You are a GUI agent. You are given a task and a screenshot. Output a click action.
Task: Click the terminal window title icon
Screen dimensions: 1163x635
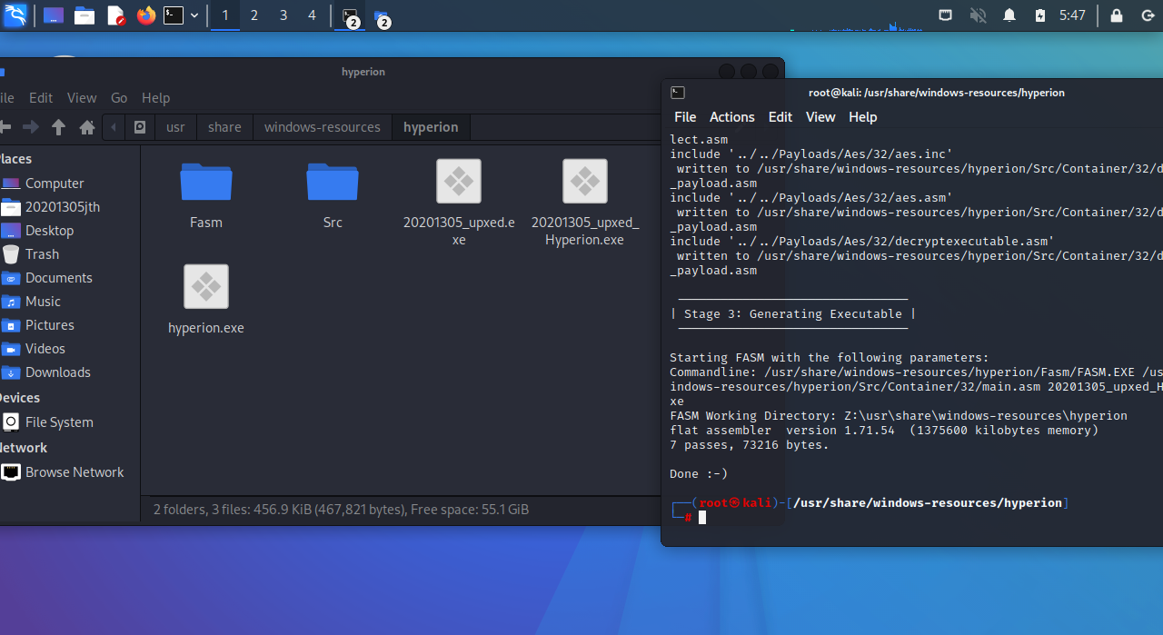click(x=677, y=93)
